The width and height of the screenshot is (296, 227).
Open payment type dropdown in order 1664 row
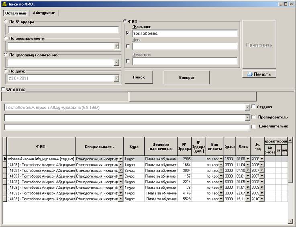click(x=221, y=165)
